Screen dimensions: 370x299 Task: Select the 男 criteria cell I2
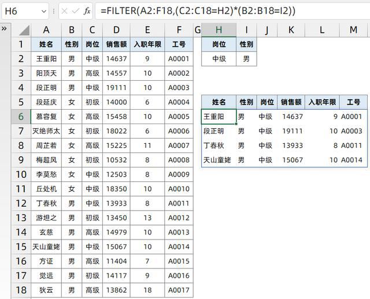tap(246, 58)
